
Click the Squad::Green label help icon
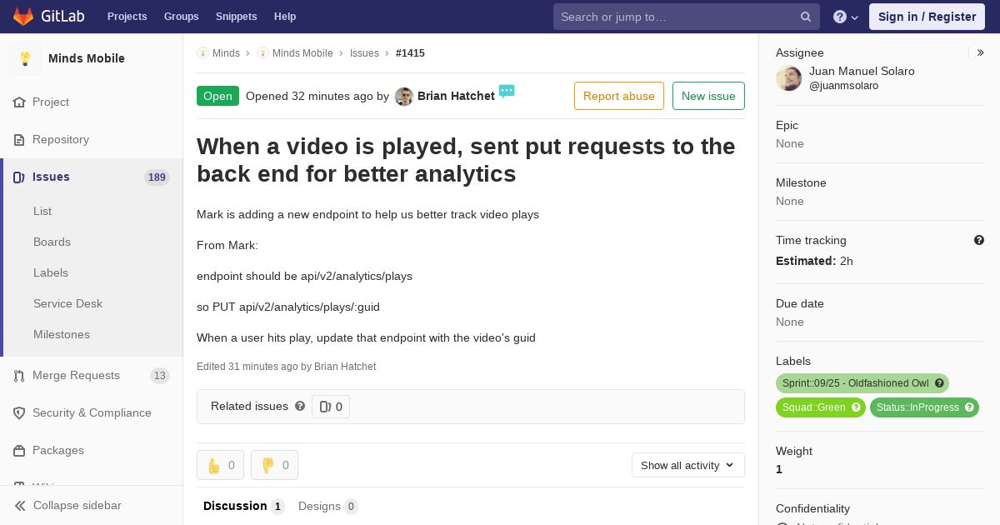click(x=856, y=407)
